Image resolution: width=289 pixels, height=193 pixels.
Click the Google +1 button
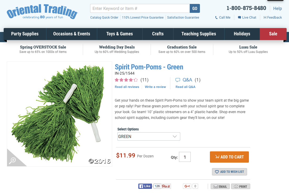[187, 186]
